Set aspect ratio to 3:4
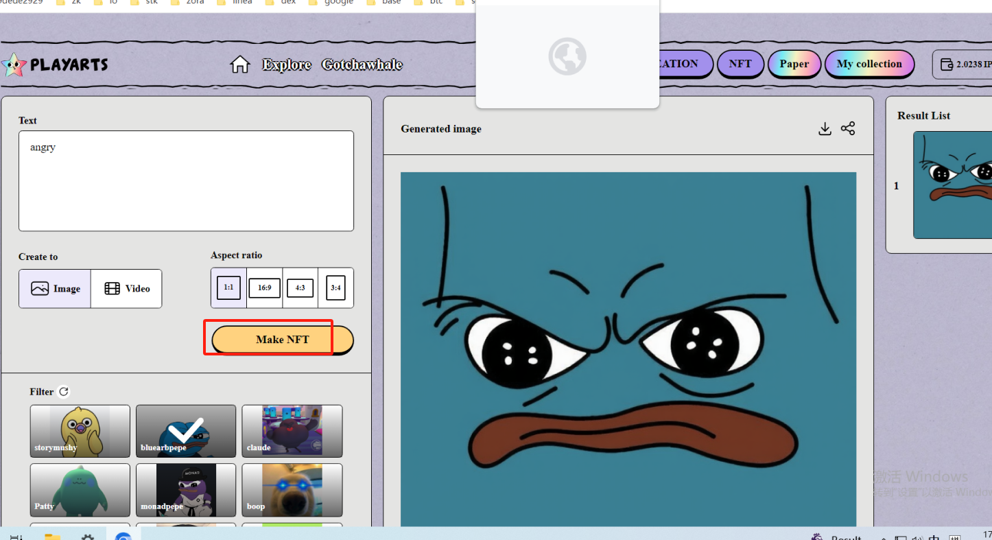The height and width of the screenshot is (540, 992). (335, 288)
